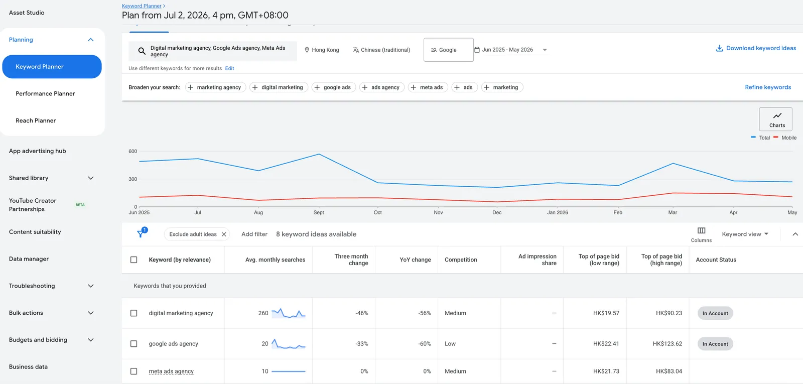
Task: Click sparkline for google ads agency
Action: click(x=289, y=344)
